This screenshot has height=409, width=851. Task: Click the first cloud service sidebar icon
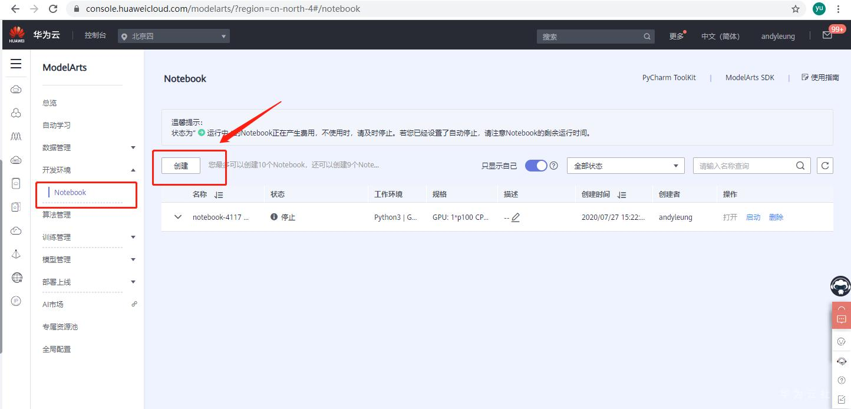coord(17,89)
